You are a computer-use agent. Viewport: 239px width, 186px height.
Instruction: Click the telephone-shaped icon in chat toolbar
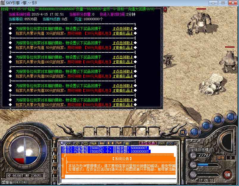pos(85,143)
